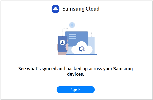Image resolution: width=153 pixels, height=100 pixels.
Task: Click the small gray dot above the light blue panel
Action: click(x=91, y=33)
